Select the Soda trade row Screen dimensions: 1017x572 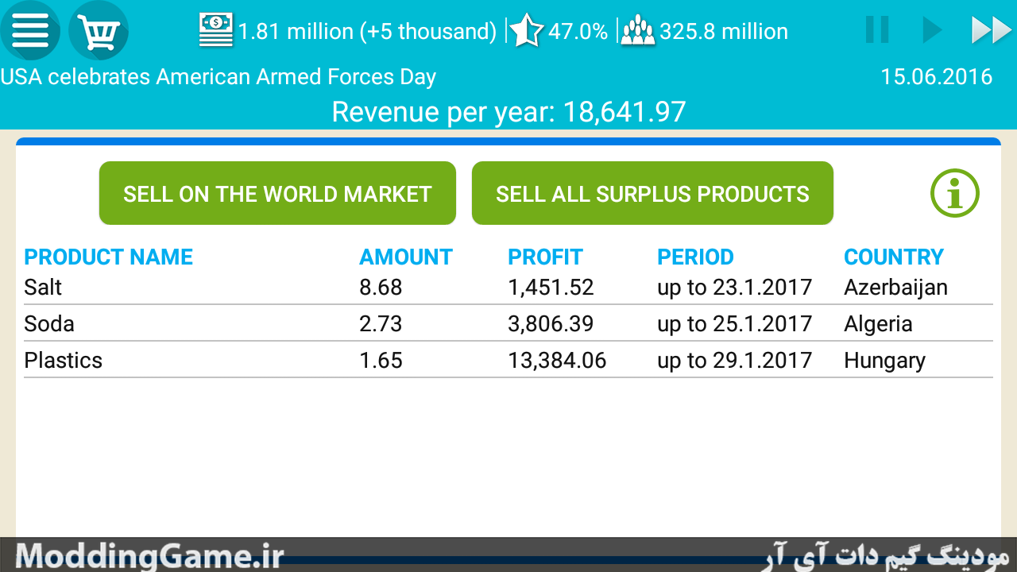(508, 323)
